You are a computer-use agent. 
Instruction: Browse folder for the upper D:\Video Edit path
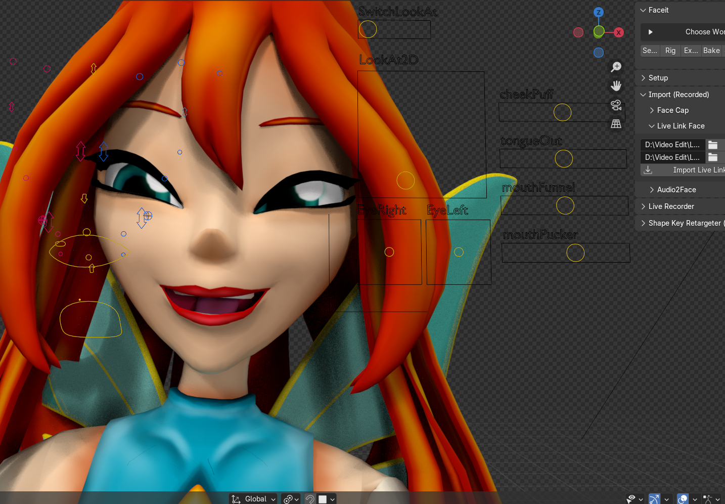pyautogui.click(x=713, y=145)
